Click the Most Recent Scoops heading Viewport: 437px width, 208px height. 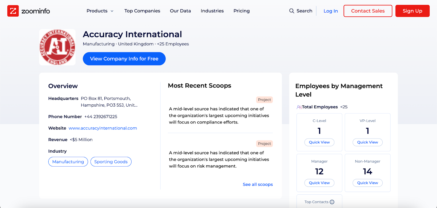[x=200, y=86]
